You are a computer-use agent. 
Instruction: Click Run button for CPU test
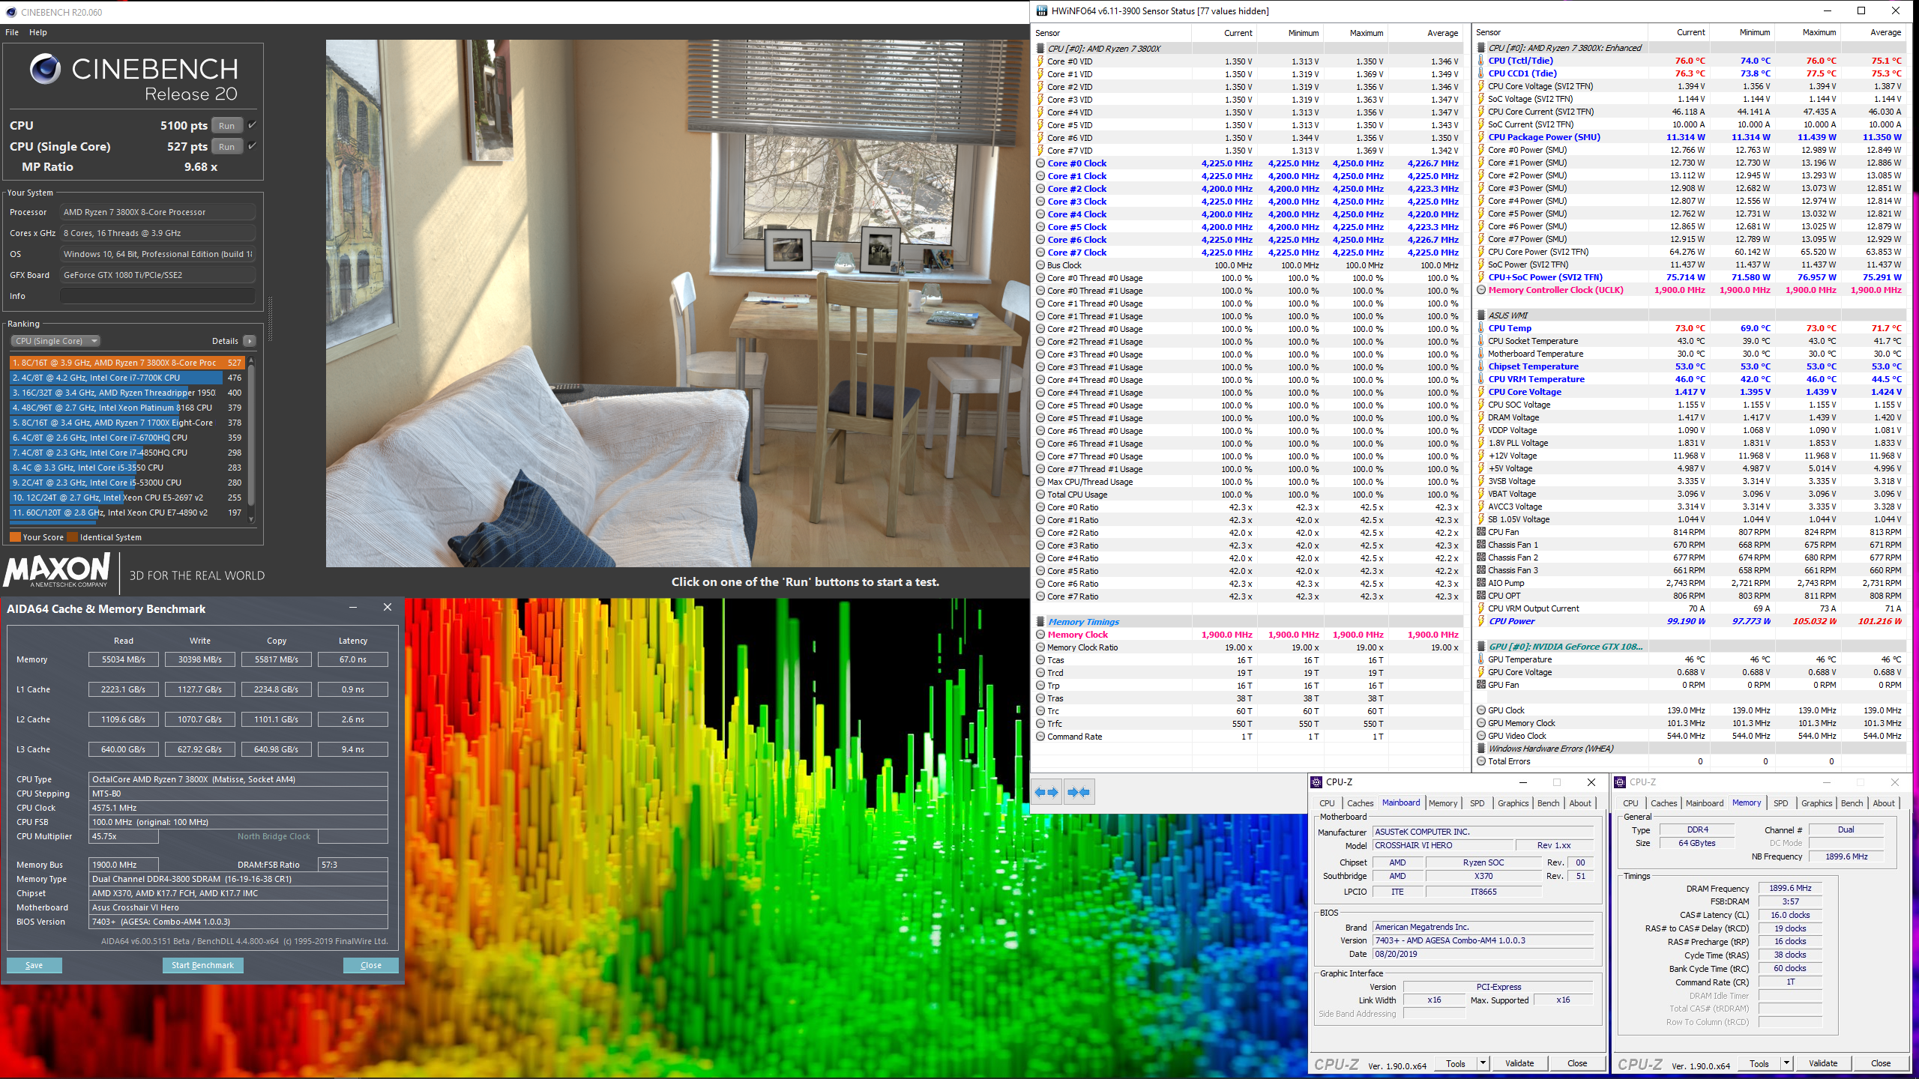(x=227, y=126)
